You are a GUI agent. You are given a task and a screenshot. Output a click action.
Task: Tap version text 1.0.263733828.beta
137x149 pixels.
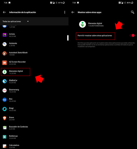coord(96,26)
